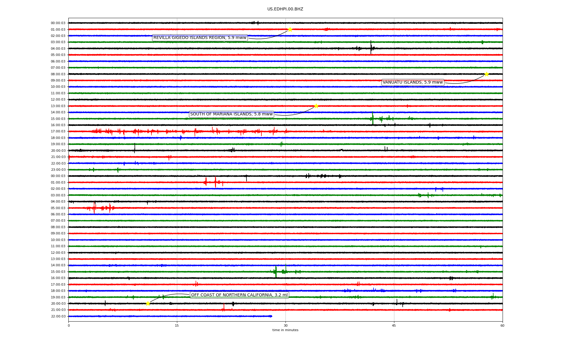Click the US.EDHPI.00.BHZ plot title

coord(285,9)
